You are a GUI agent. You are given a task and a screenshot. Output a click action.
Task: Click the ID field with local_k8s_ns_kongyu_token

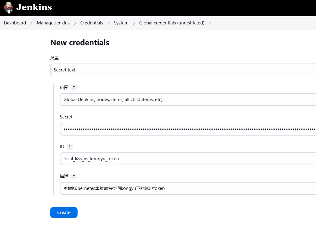click(x=188, y=159)
